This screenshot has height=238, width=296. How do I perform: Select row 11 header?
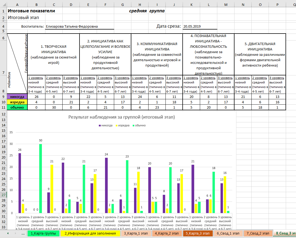pyautogui.click(x=3, y=108)
